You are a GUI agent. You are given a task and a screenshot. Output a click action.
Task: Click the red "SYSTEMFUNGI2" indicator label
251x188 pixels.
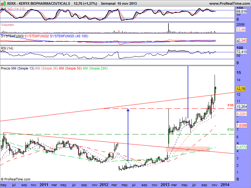(x=37, y=36)
